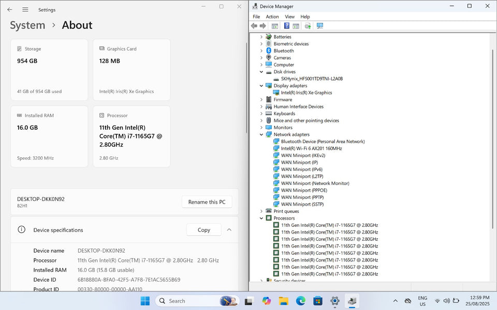
Task: Launch Microsoft Edge from taskbar
Action: pyautogui.click(x=300, y=301)
